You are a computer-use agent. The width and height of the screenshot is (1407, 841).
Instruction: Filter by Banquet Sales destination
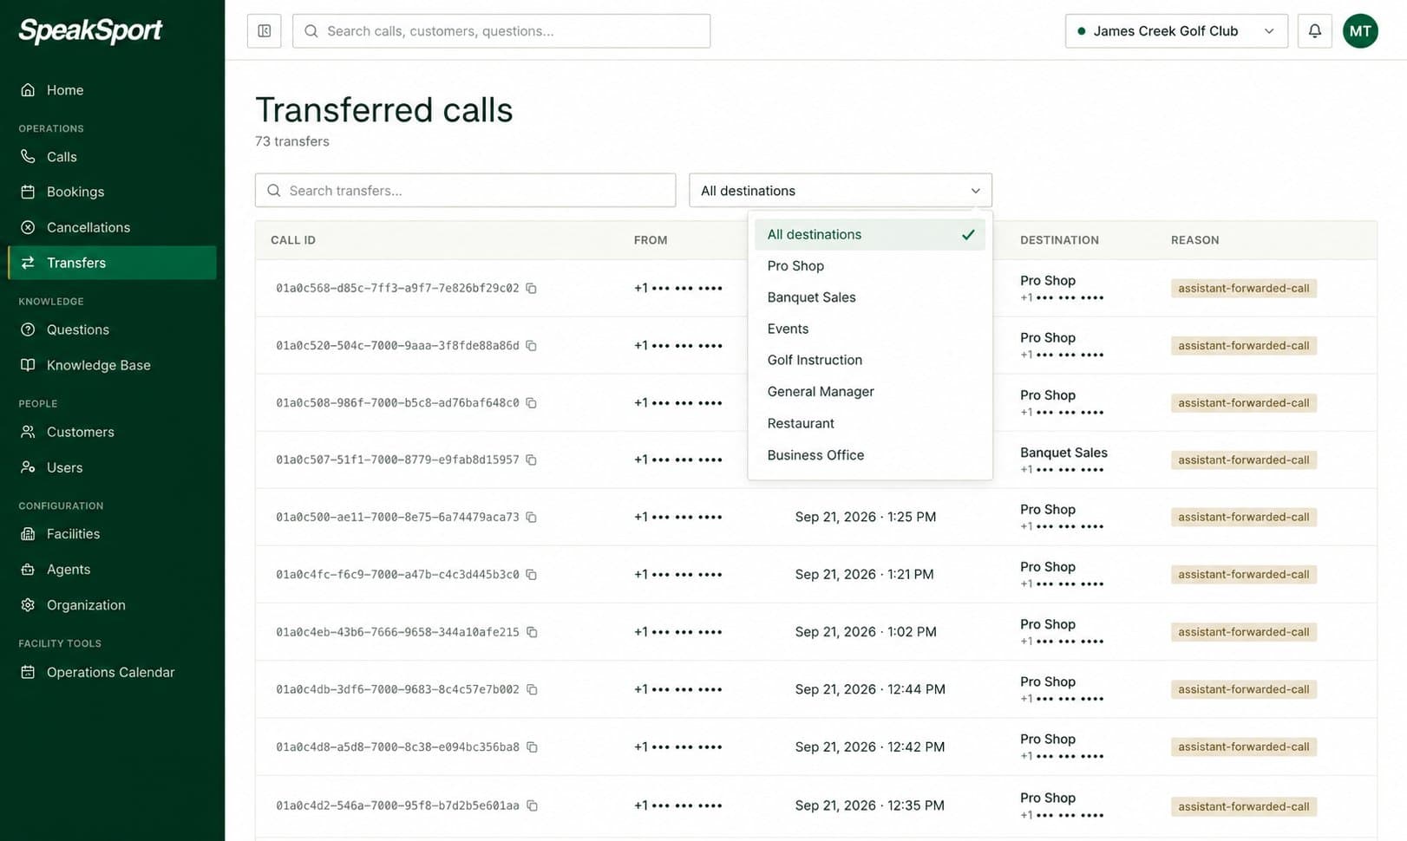tap(870, 297)
